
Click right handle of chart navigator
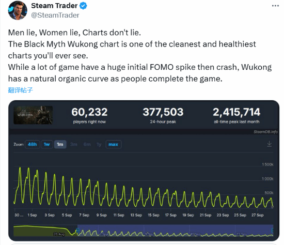(273, 231)
